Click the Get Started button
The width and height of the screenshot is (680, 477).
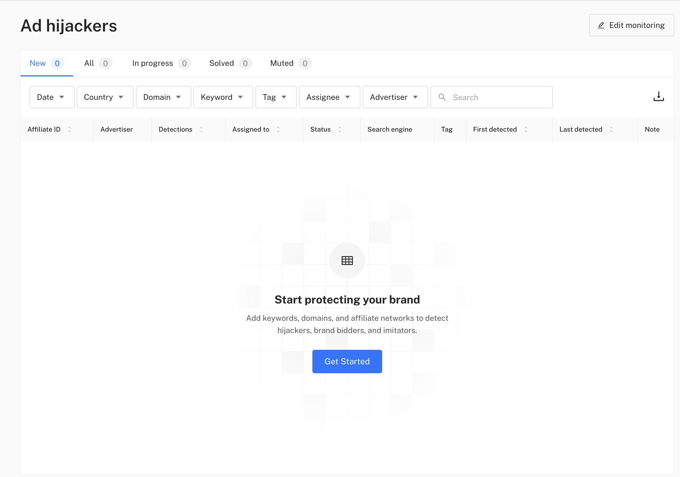(347, 361)
